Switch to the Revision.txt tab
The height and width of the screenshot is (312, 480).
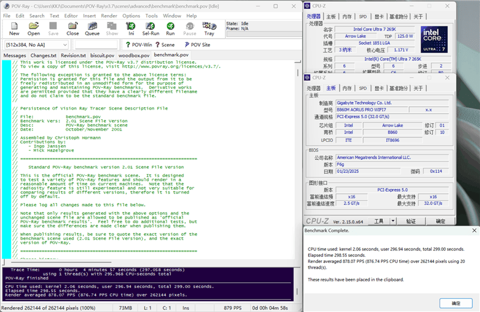coord(73,55)
